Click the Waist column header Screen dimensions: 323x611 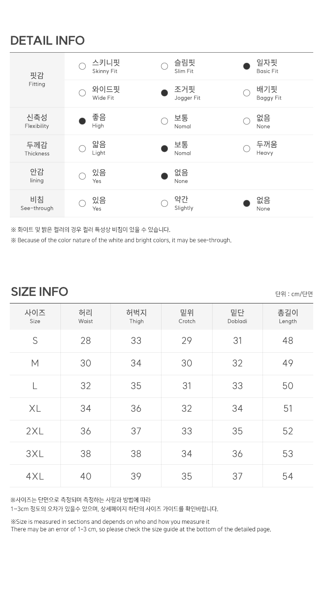86,317
